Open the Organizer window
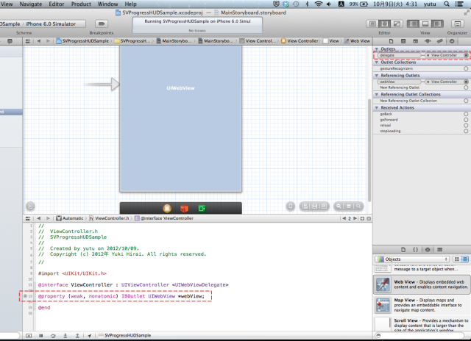471x341 pixels. (x=457, y=24)
